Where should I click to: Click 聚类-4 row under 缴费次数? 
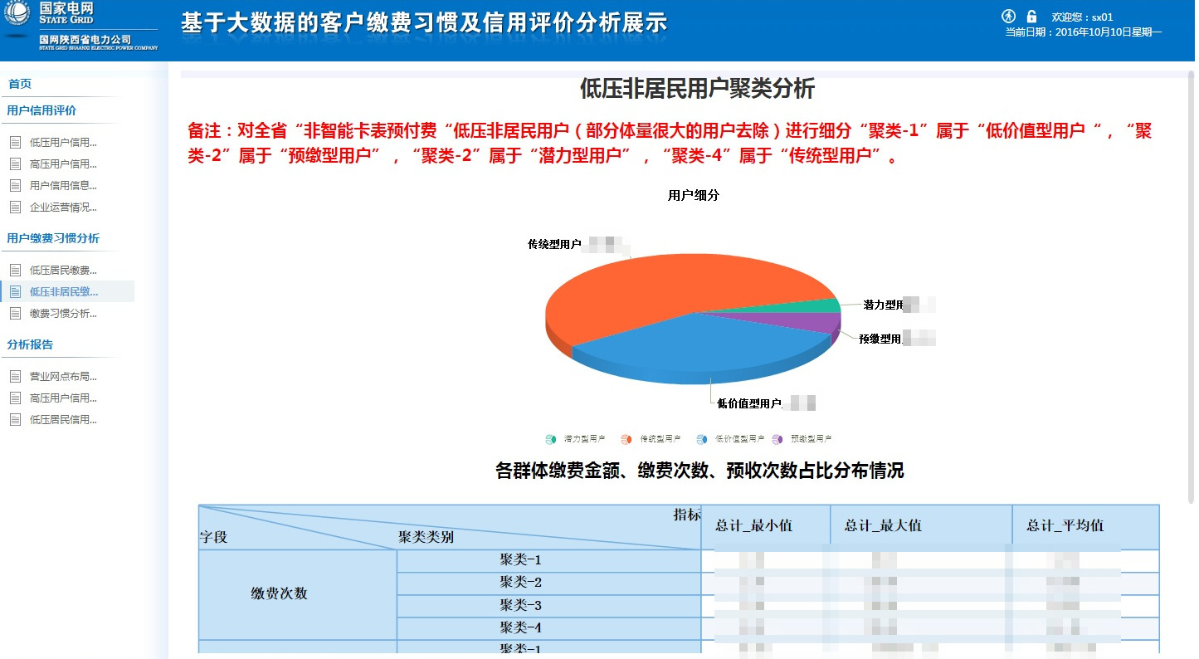[549, 628]
